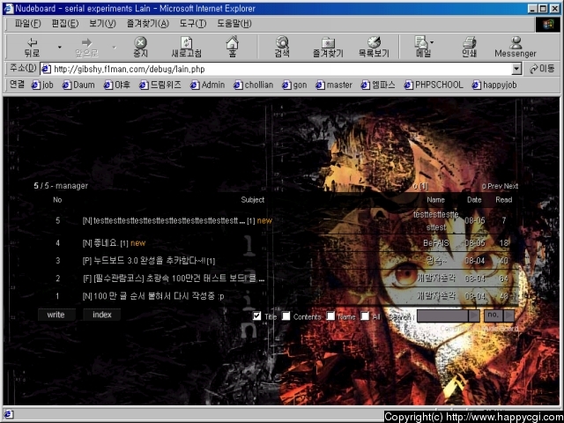Click the status bar page icon

(8, 414)
